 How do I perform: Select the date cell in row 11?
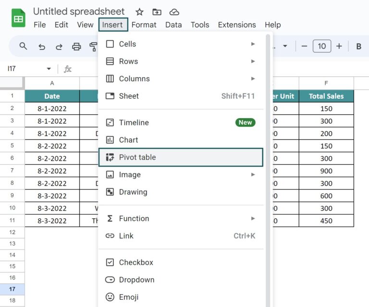pyautogui.click(x=52, y=221)
